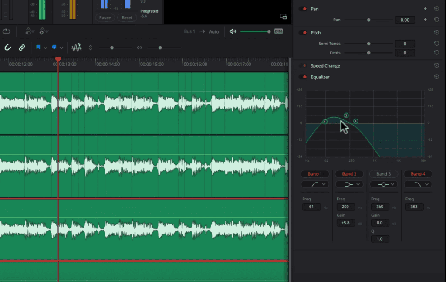Open Band 3 filter type dropdown
446x282 pixels.
coord(383,184)
